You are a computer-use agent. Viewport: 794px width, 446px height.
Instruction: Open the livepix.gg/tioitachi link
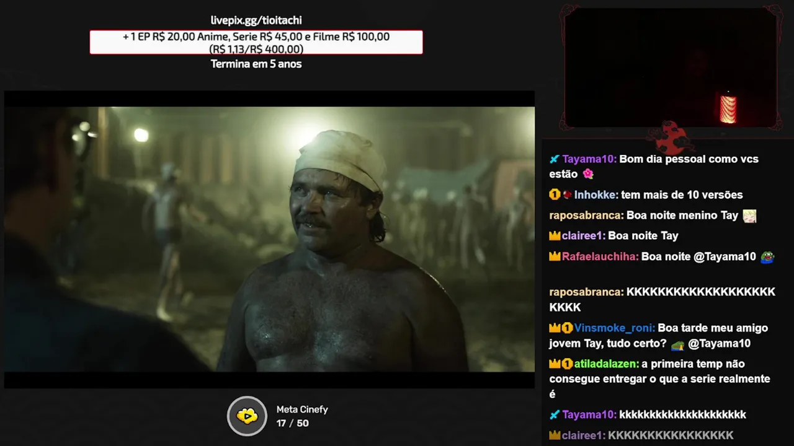256,20
